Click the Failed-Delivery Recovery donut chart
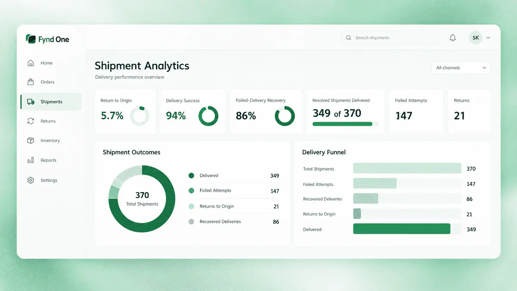The width and height of the screenshot is (517, 291). click(x=285, y=116)
